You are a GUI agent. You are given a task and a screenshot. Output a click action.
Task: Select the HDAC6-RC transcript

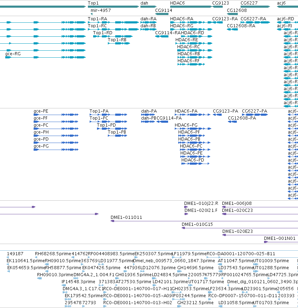coord(195,50)
